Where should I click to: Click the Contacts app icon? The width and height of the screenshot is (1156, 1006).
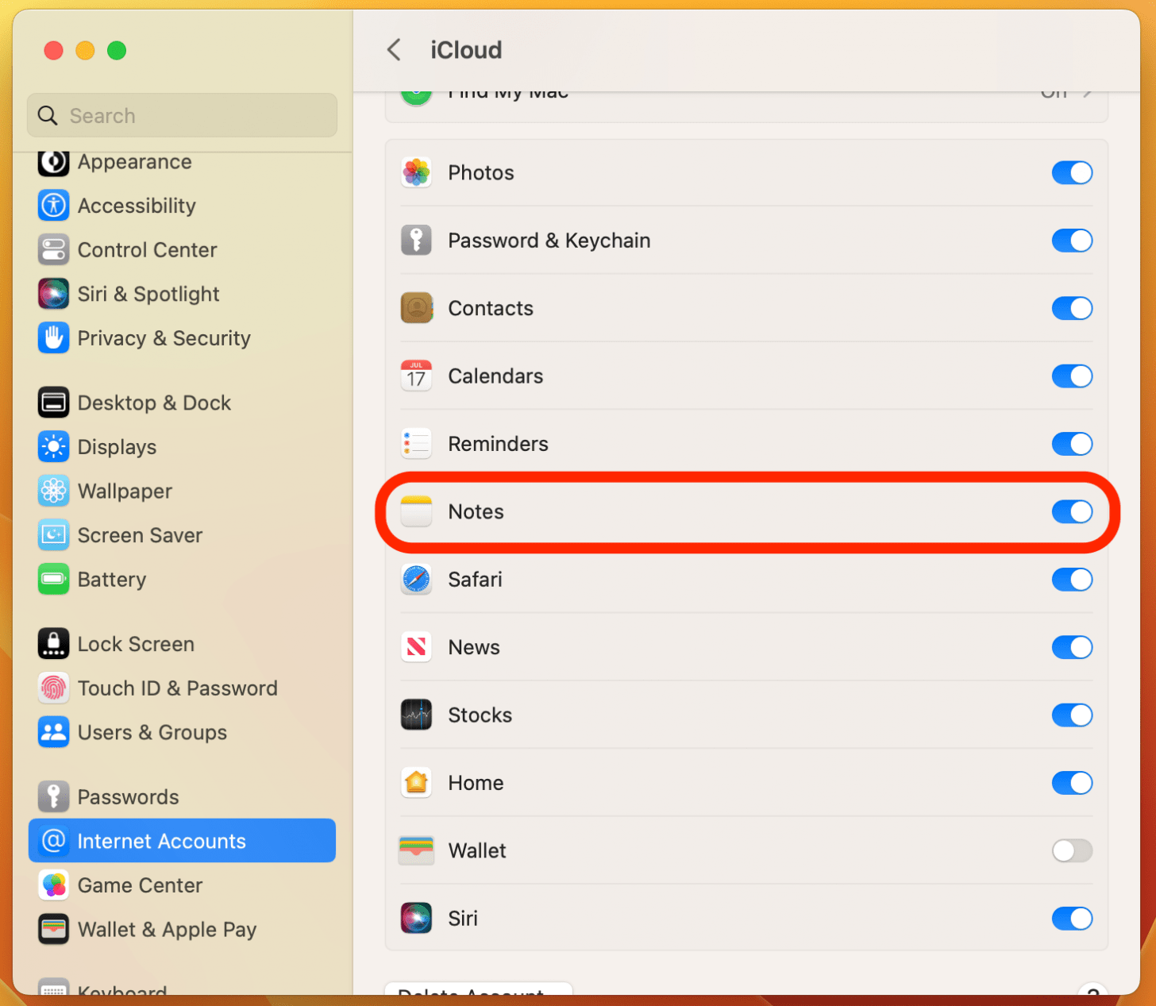pyautogui.click(x=416, y=308)
